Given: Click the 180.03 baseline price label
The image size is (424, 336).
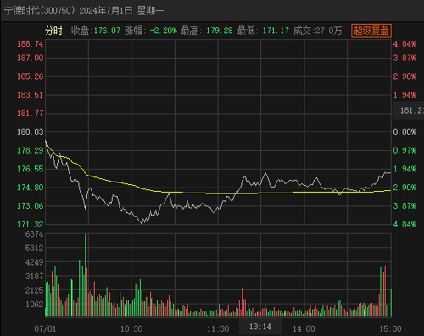Looking at the screenshot, I should click(31, 132).
